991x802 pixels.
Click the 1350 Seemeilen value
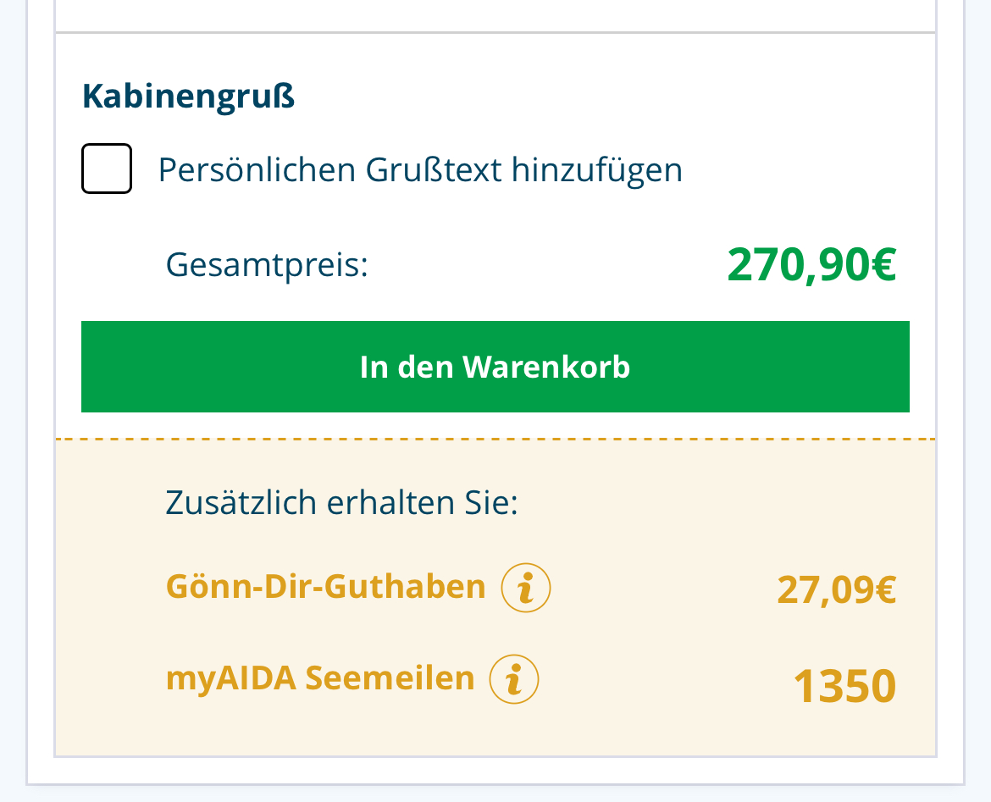844,686
